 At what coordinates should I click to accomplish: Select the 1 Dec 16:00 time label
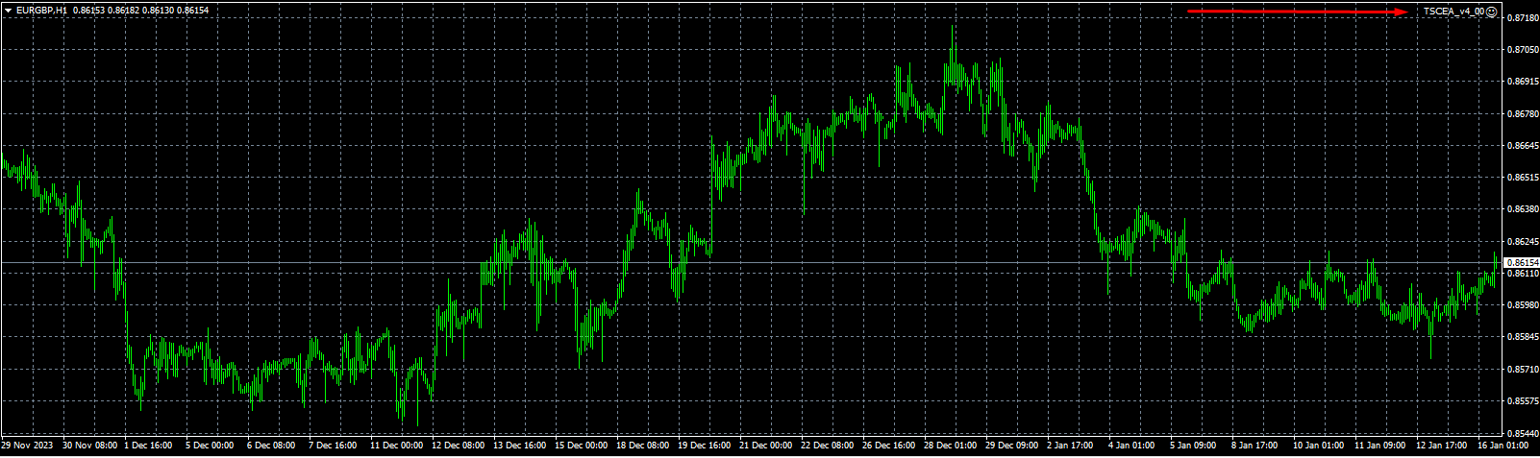[149, 446]
